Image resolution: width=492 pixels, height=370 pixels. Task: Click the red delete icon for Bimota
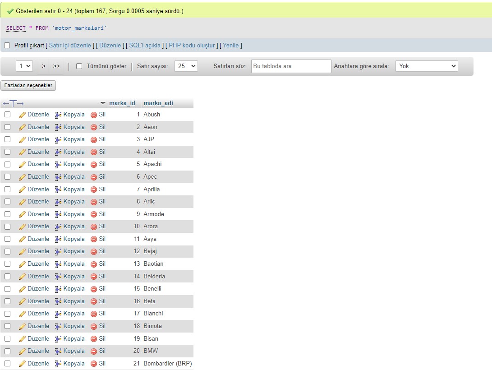(93, 326)
